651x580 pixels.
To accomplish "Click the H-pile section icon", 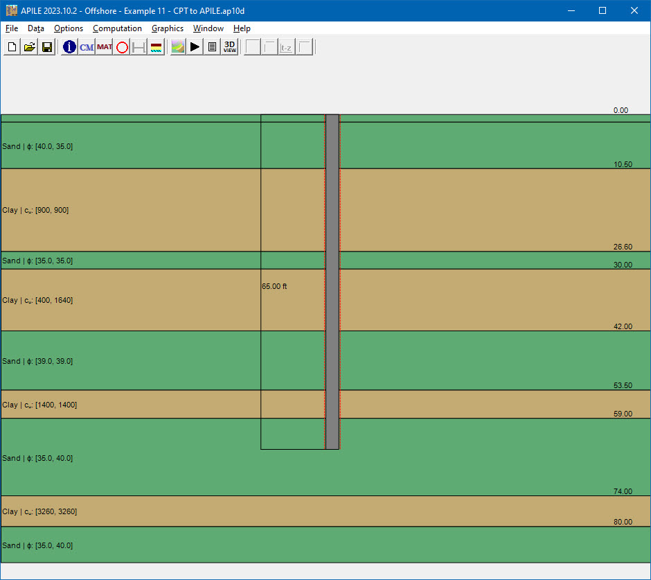I will coord(138,46).
